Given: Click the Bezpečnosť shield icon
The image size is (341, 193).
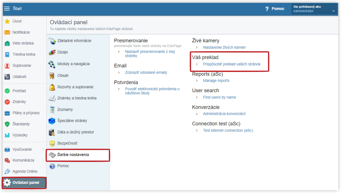Looking at the screenshot, I should [x=52, y=143].
